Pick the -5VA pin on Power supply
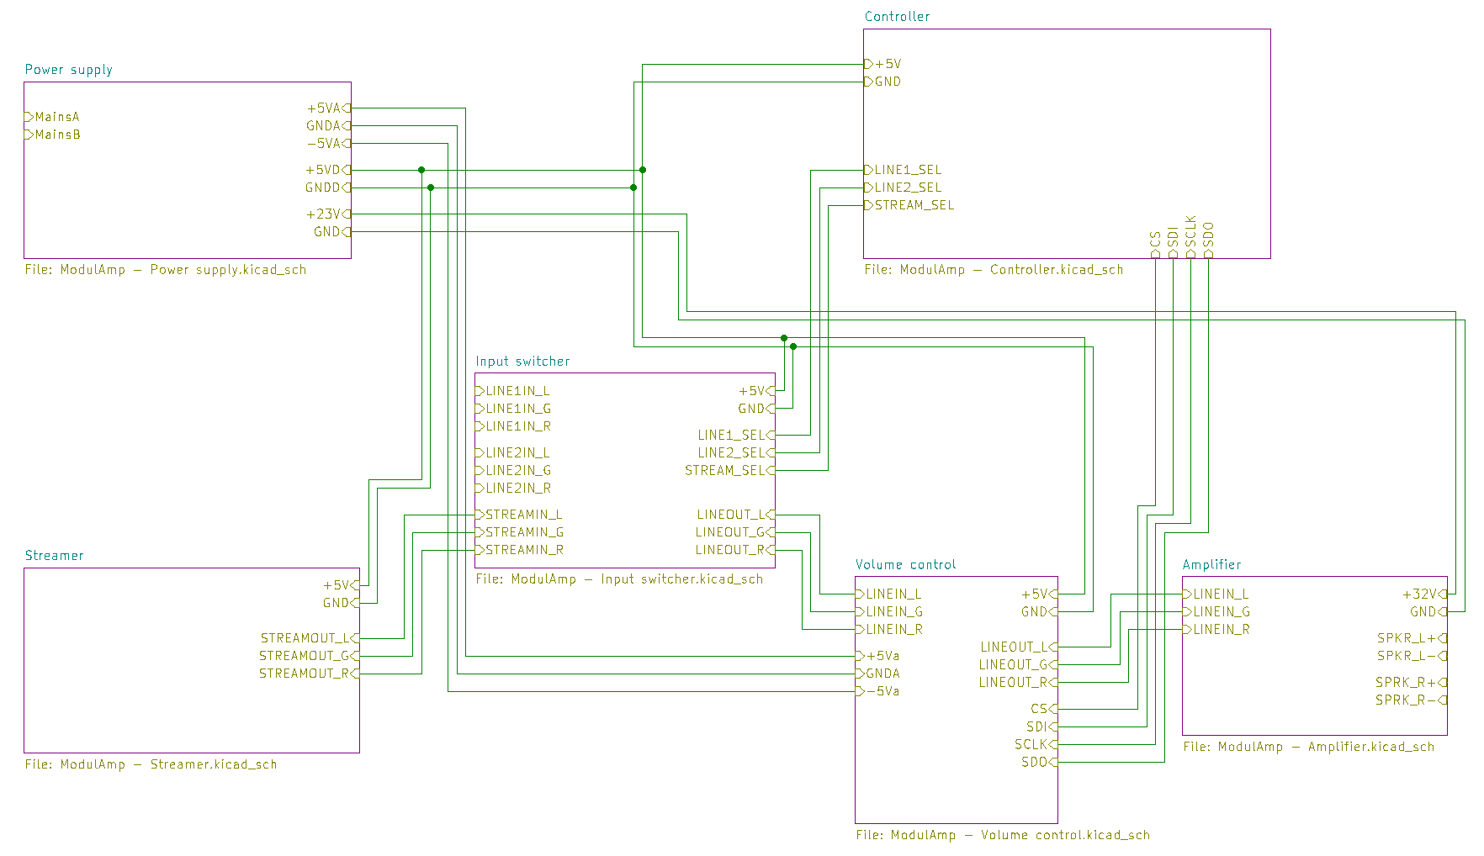 (x=324, y=144)
